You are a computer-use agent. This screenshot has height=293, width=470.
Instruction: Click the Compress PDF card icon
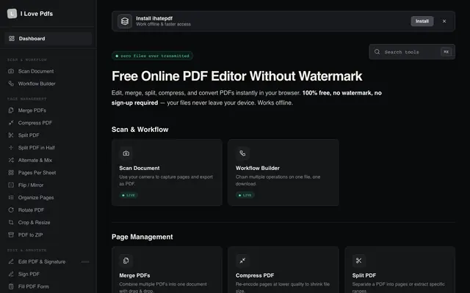(242, 261)
